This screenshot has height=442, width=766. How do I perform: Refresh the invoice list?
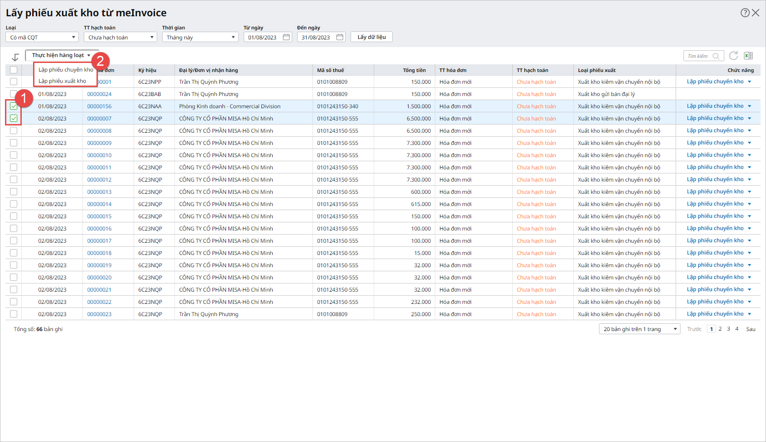click(x=733, y=56)
